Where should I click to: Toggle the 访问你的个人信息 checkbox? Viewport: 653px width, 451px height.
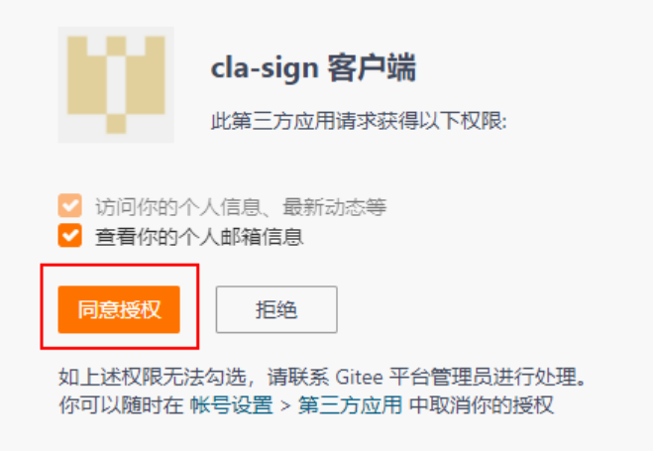tap(70, 206)
